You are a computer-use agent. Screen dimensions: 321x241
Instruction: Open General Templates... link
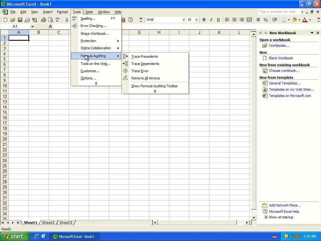(x=285, y=83)
